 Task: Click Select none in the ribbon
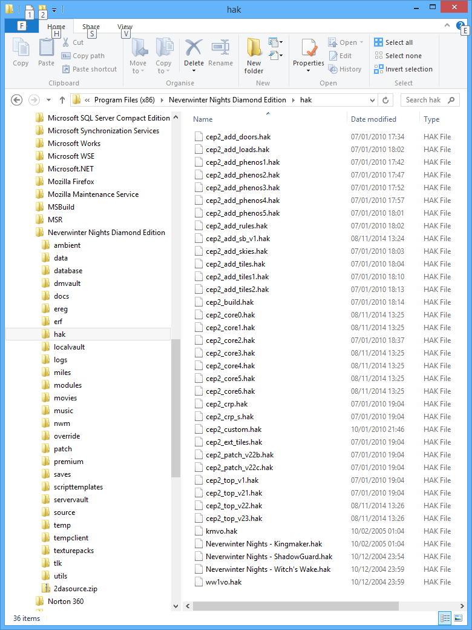coord(398,56)
